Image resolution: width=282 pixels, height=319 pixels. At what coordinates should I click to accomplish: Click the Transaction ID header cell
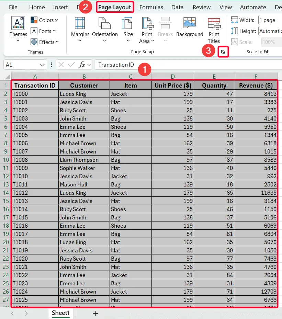pos(35,86)
